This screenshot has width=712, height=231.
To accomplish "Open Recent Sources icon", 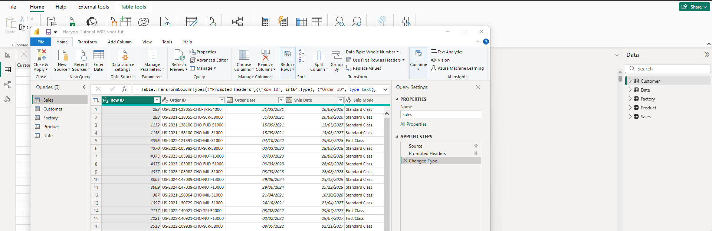I will coord(81,55).
